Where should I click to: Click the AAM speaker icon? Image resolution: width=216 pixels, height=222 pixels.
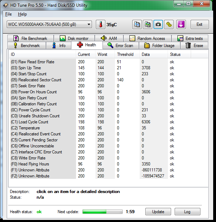click(x=104, y=38)
